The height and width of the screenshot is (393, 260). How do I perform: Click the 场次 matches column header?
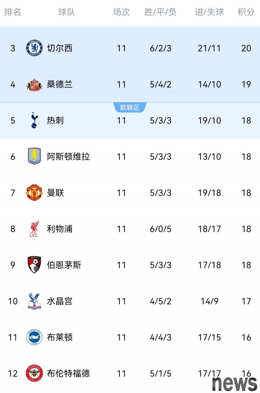click(121, 12)
